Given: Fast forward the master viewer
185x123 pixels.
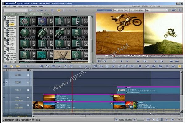Looking at the screenshot, I should 177,61.
